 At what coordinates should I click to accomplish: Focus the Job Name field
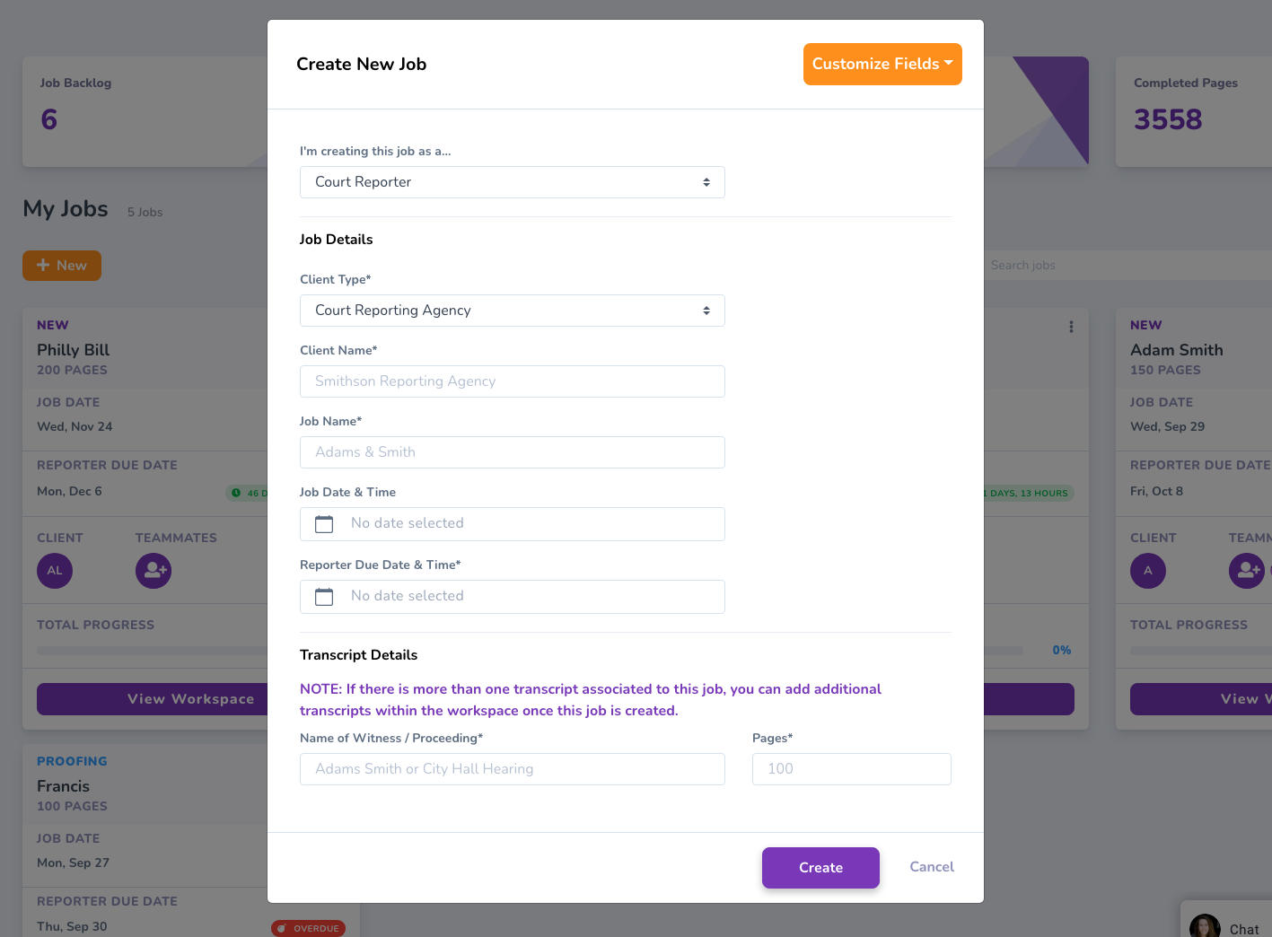point(512,452)
